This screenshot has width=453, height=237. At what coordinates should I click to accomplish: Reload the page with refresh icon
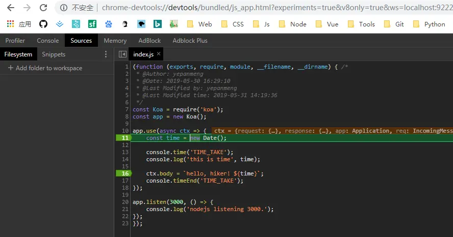[43, 8]
